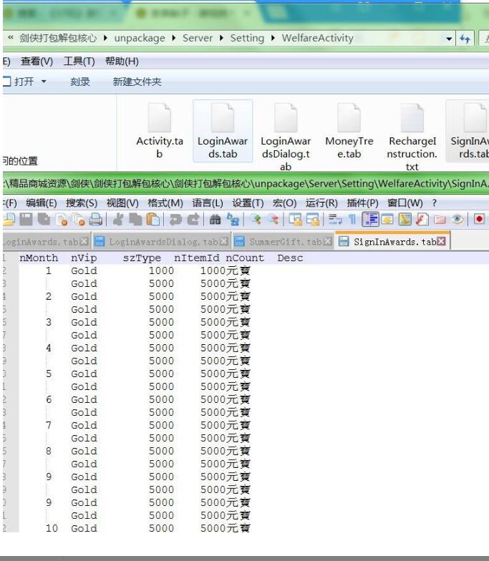Toggle show all characters pilcrow

pos(352,219)
